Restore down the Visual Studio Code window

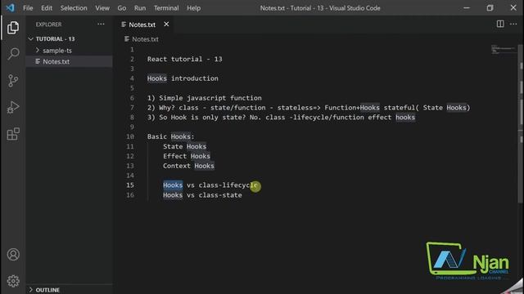click(x=490, y=7)
